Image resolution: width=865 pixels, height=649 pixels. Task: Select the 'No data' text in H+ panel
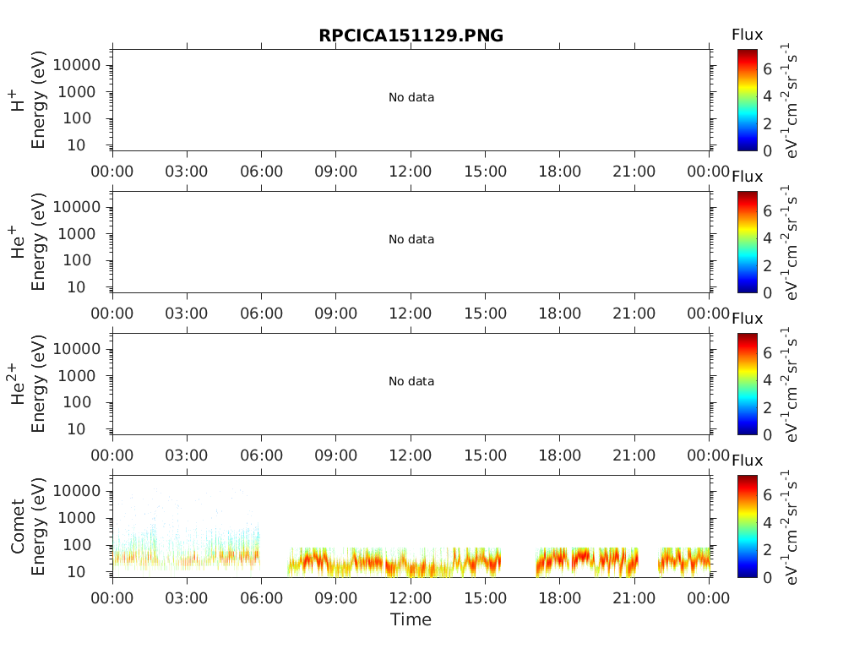pos(411,98)
